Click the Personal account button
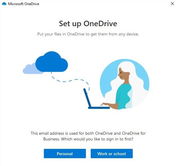 coord(65,154)
